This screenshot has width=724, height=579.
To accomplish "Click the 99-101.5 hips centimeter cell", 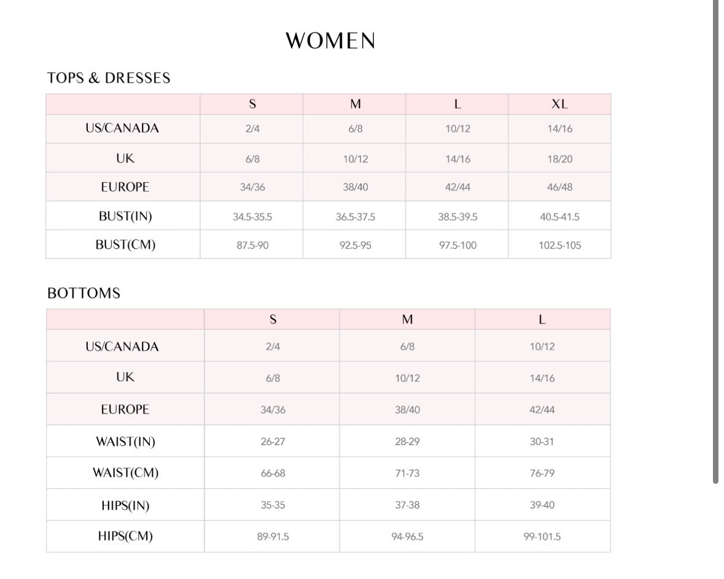I will pos(542,537).
